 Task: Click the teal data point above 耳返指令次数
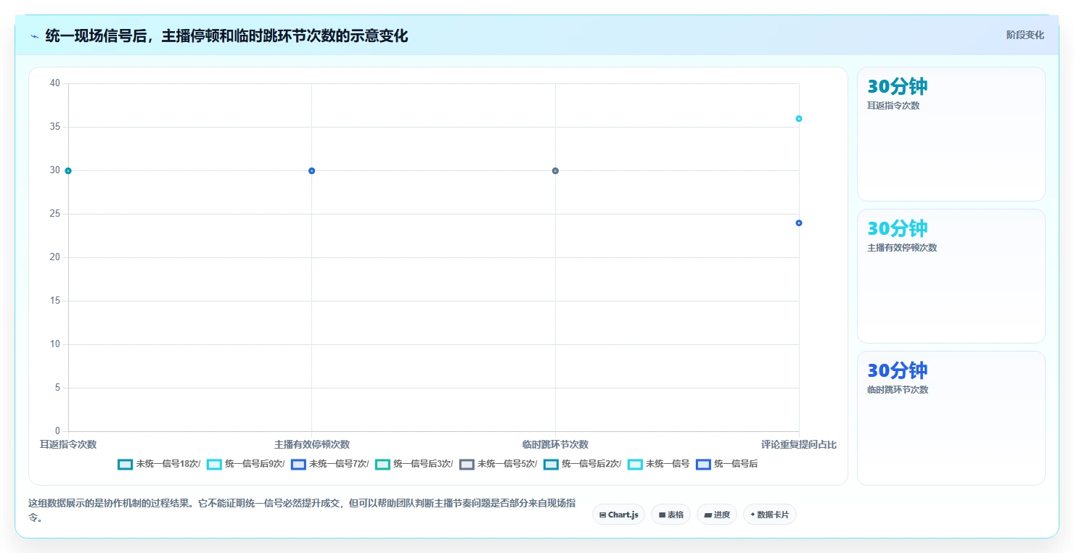68,171
